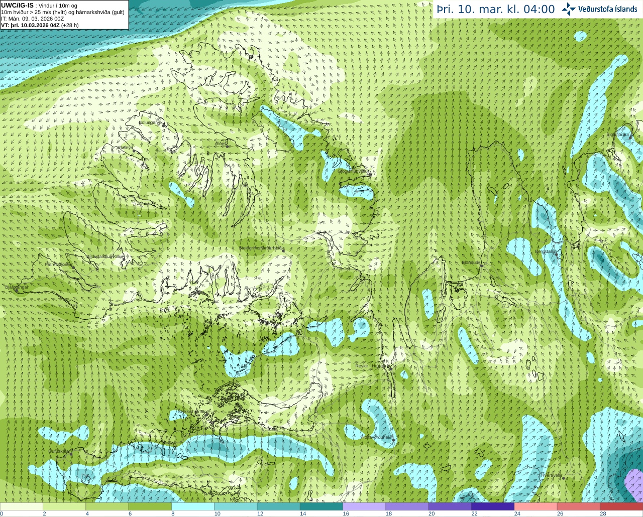Click the Gjögurflugvöllur station label

[x=354, y=171]
